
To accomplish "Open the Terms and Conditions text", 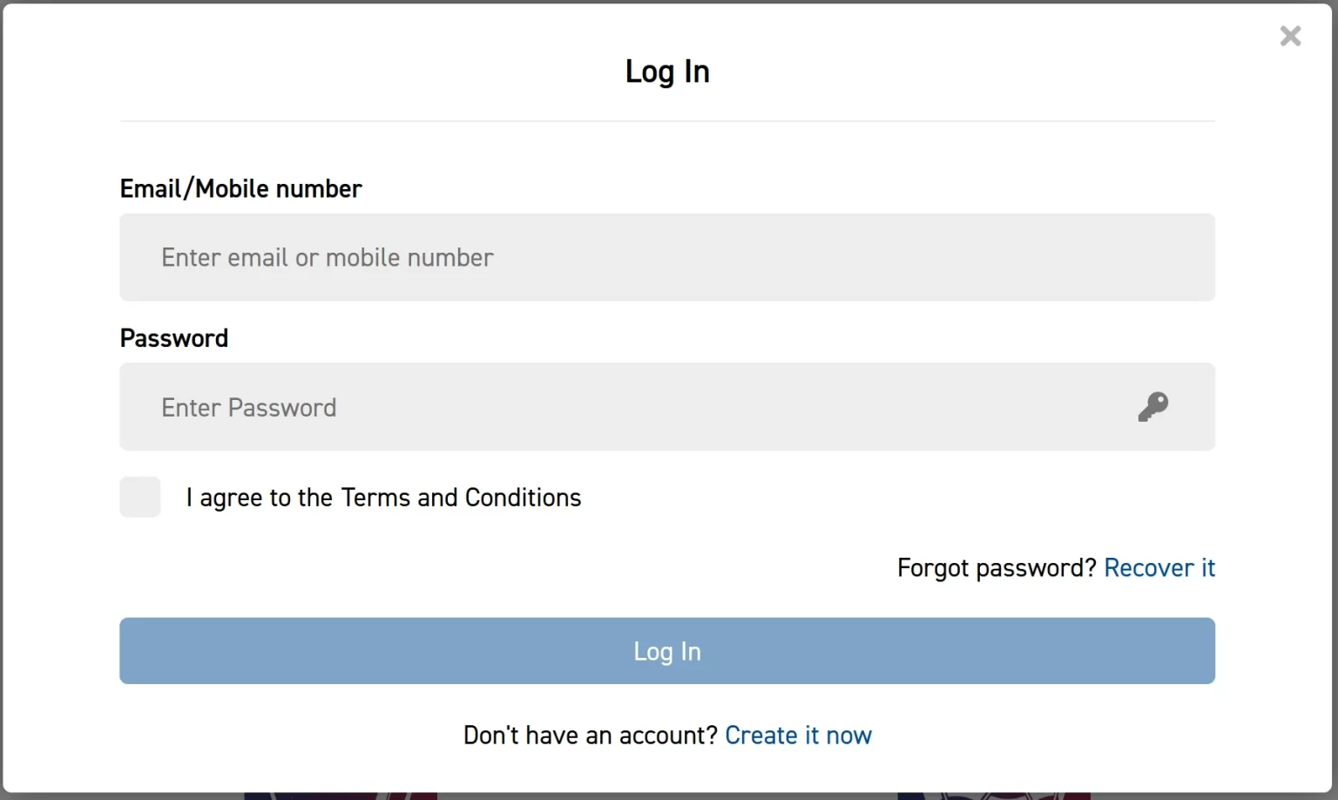I will 461,498.
